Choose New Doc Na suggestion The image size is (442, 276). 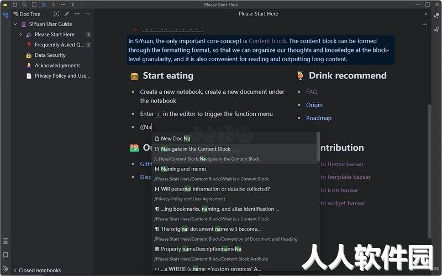(x=234, y=139)
